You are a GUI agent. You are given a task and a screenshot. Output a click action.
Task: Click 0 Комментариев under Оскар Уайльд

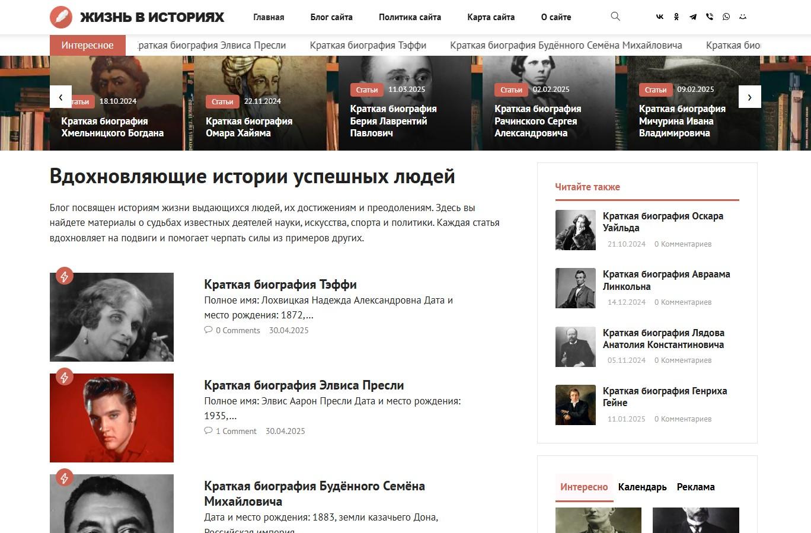coord(683,244)
